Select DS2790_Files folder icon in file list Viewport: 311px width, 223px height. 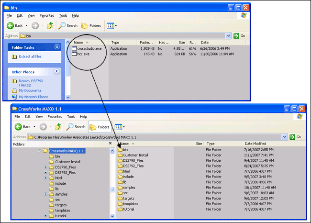(x=121, y=160)
